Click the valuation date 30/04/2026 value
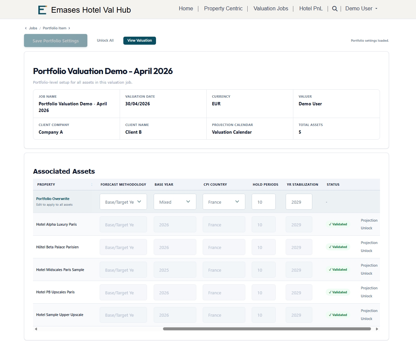 point(138,104)
